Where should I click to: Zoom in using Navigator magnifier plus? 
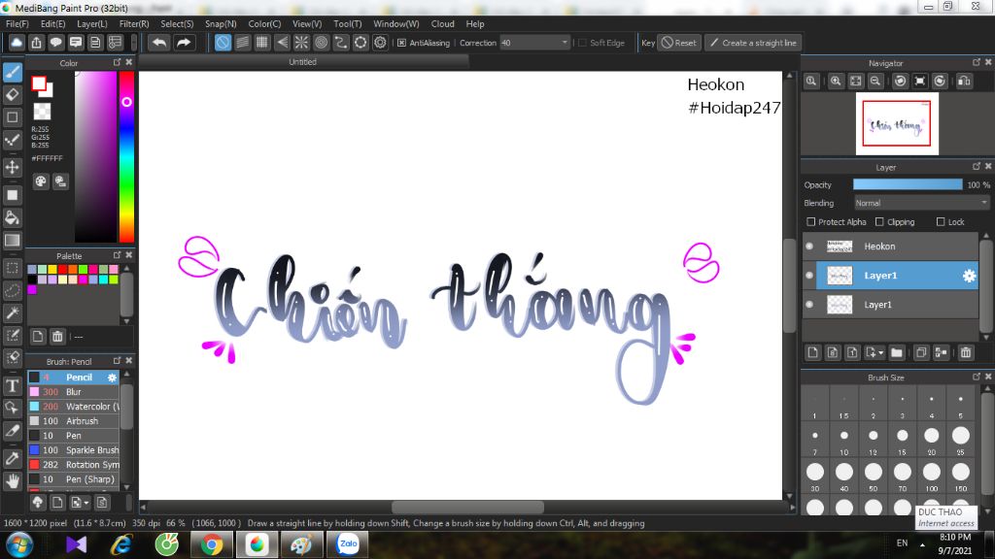[x=836, y=82]
